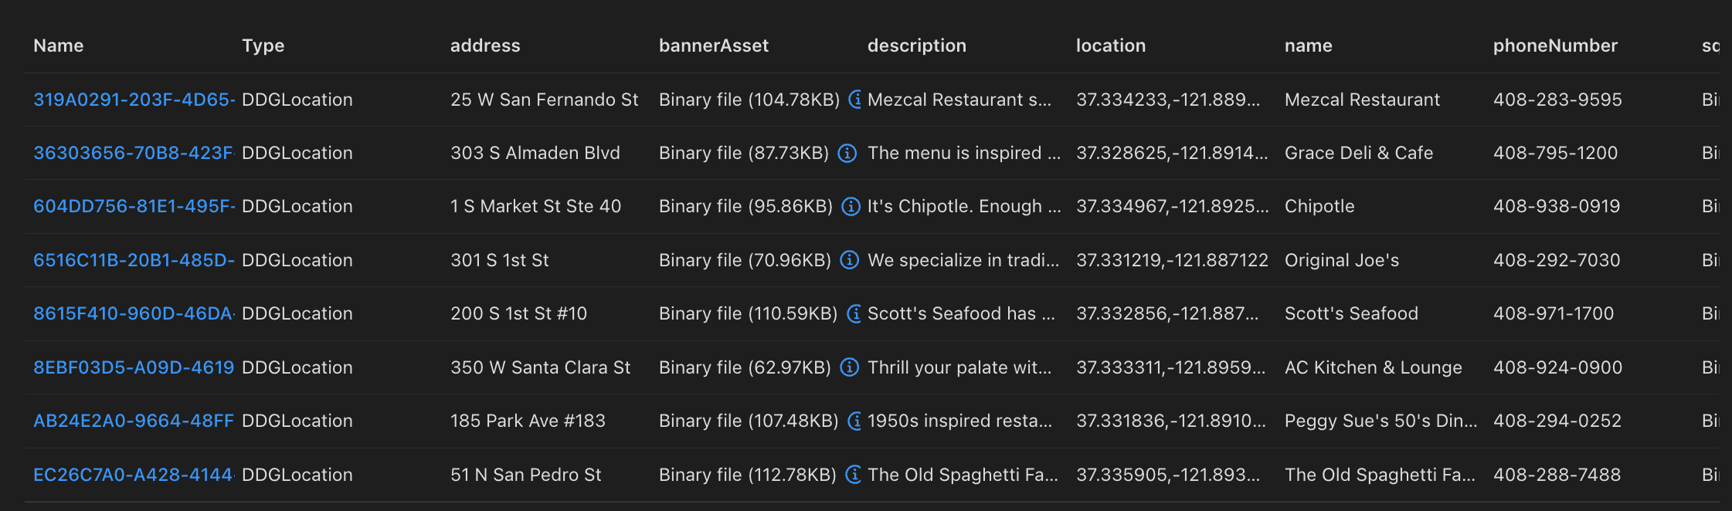Image resolution: width=1732 pixels, height=511 pixels.
Task: Select phone number 408-795-1200
Action: 1556,153
